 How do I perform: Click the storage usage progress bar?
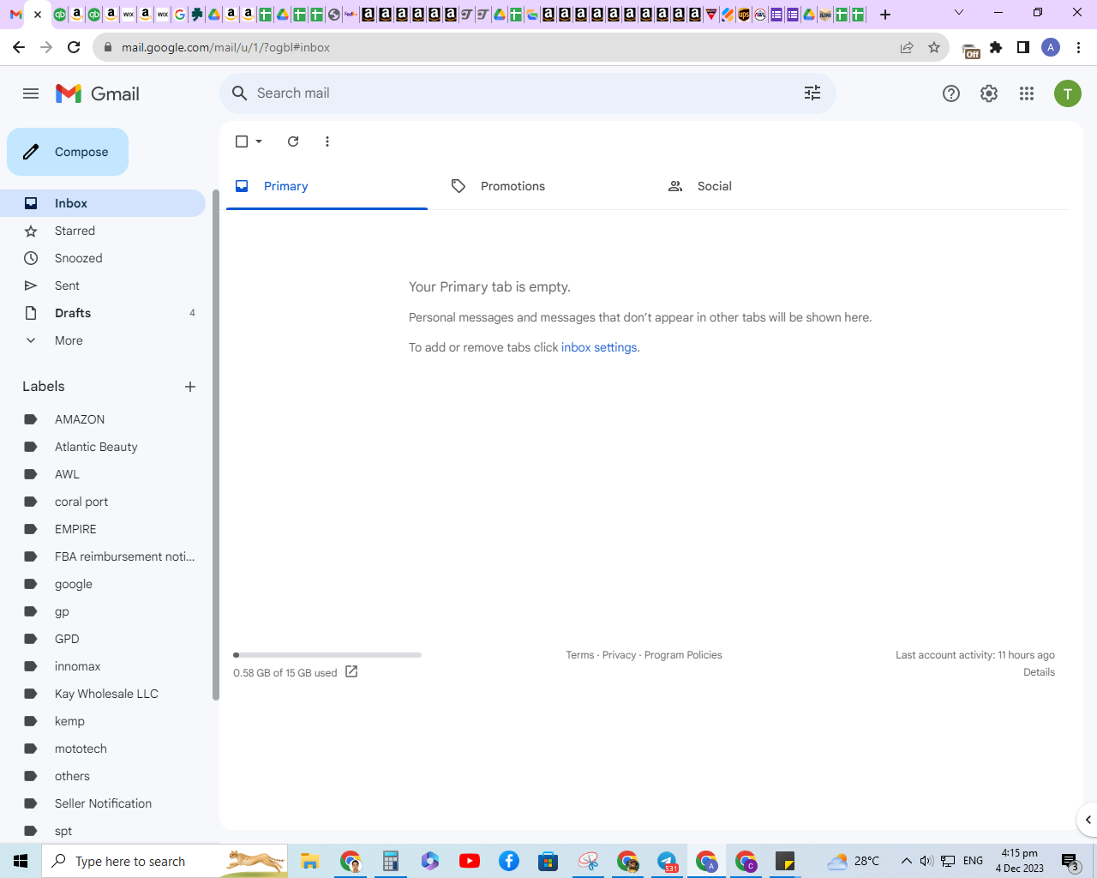click(327, 655)
